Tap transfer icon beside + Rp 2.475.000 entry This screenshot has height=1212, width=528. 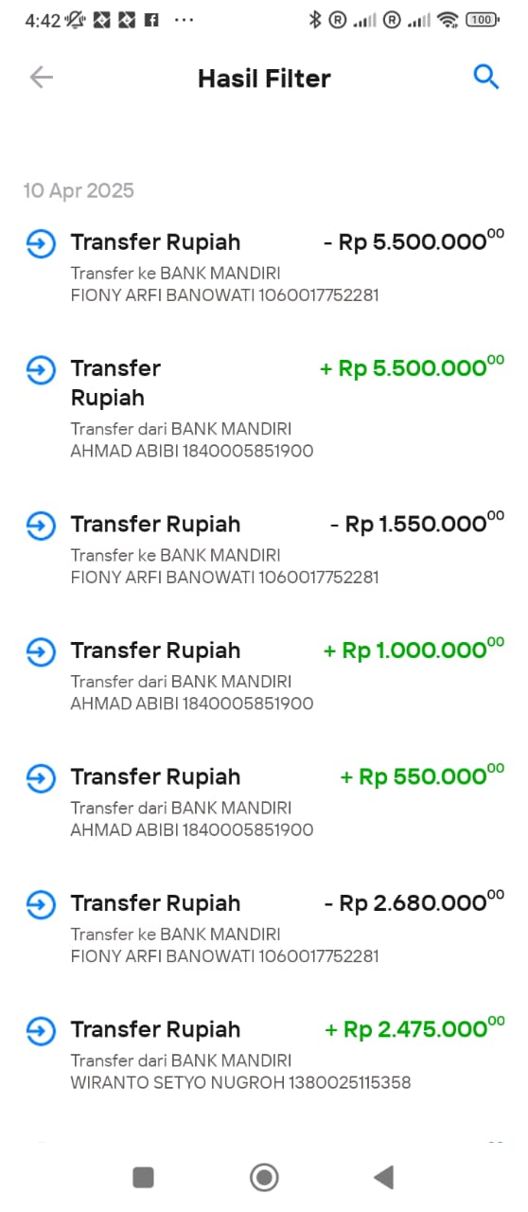coord(41,1030)
